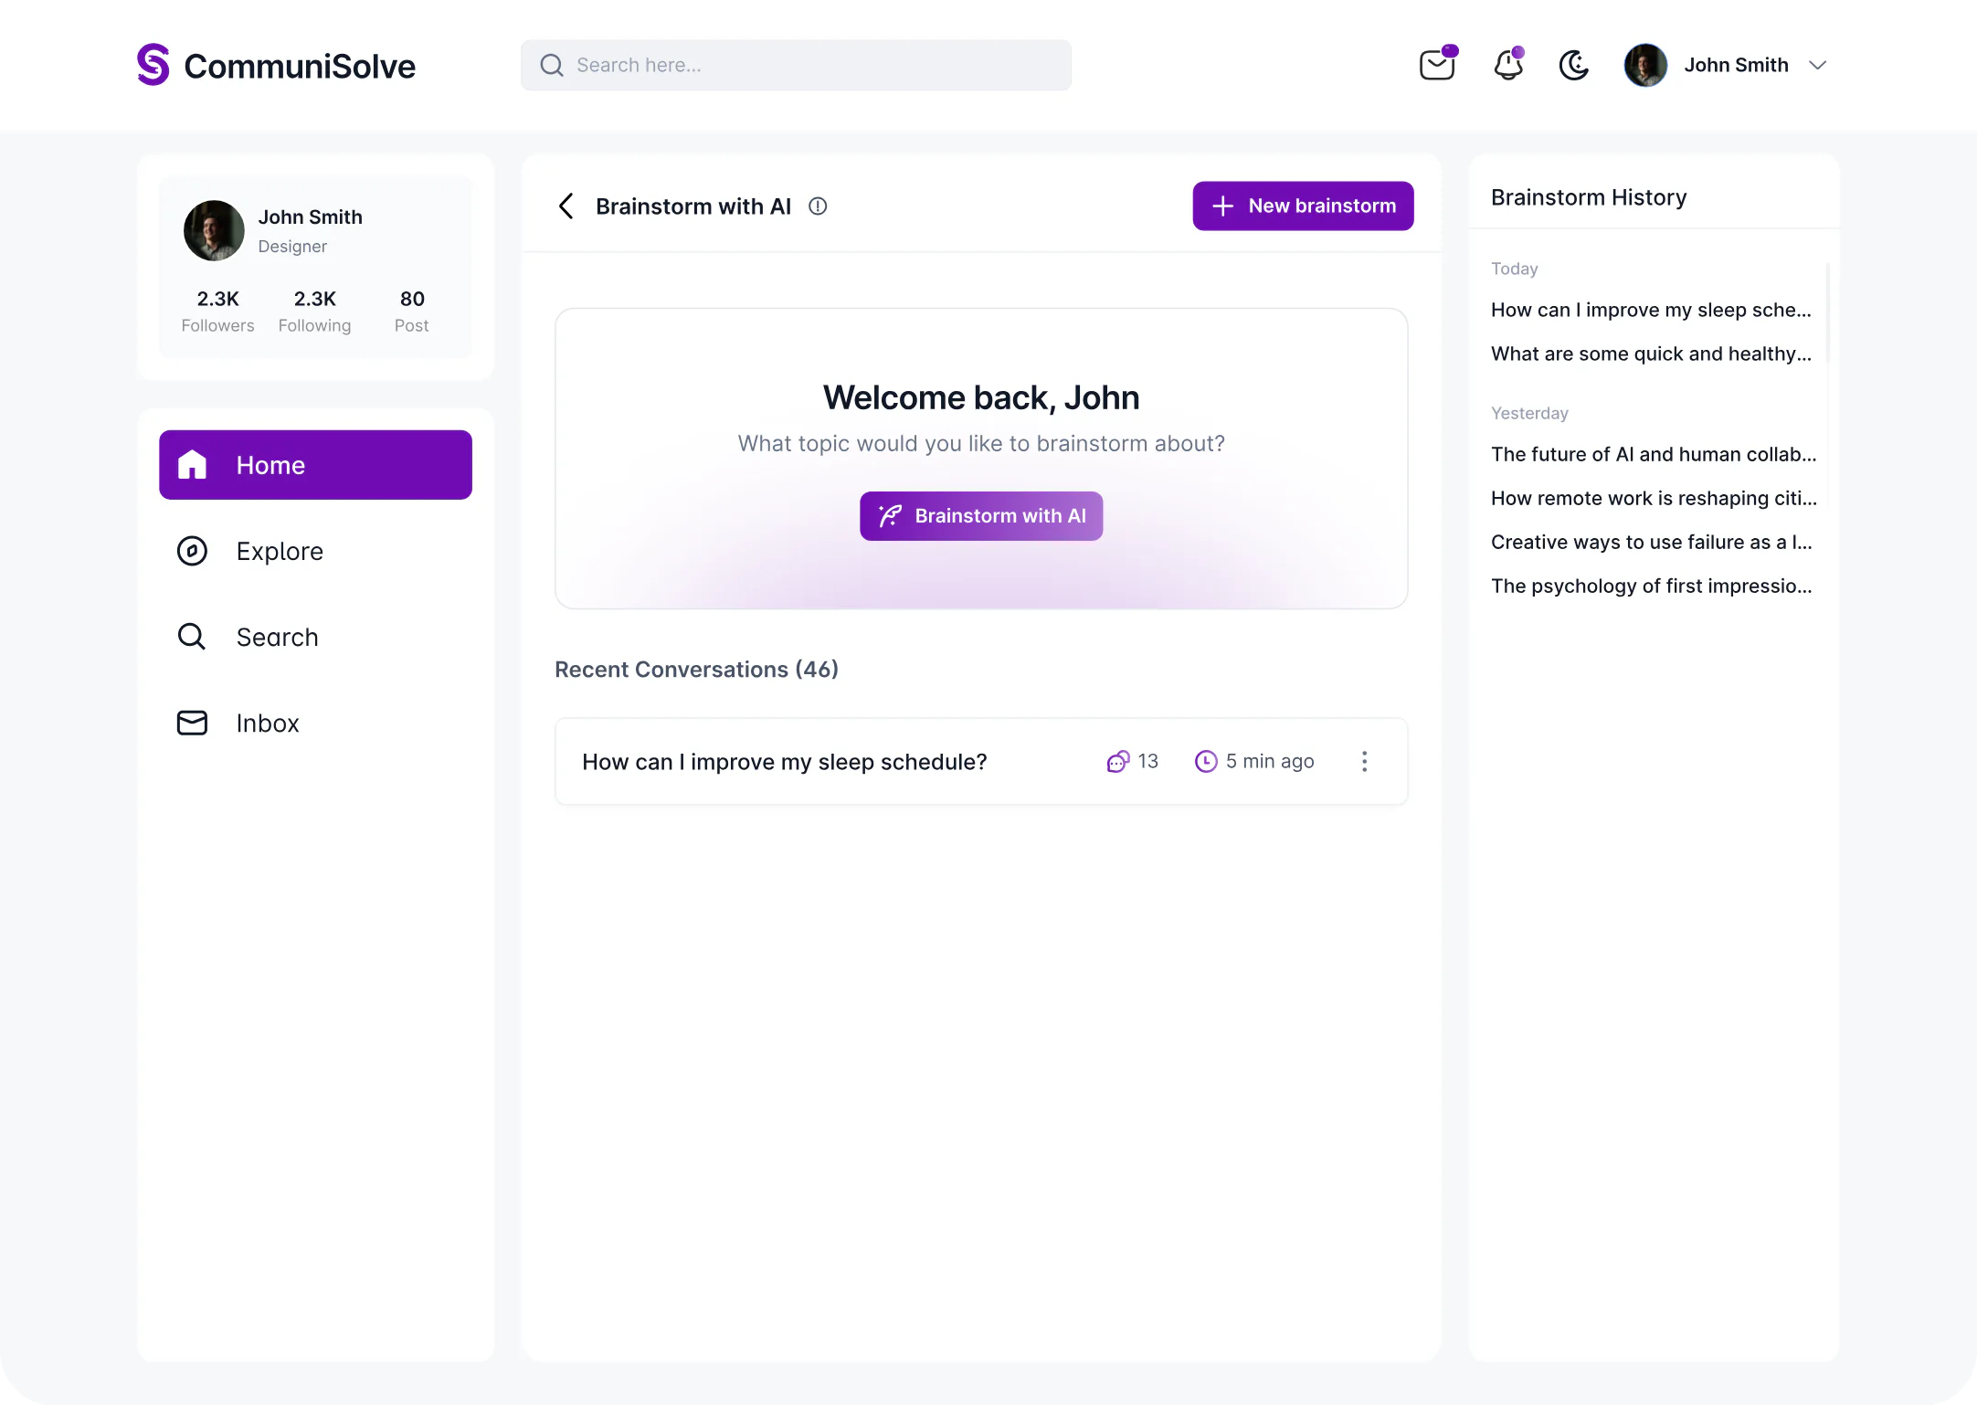Viewport: 1977px width, 1405px height.
Task: Go back using the left chevron arrow
Action: (566, 206)
